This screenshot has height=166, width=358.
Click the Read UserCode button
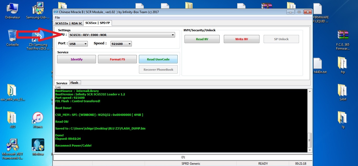point(158,59)
